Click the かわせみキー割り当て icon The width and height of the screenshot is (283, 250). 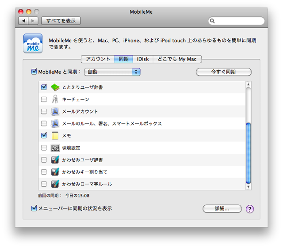(55, 172)
